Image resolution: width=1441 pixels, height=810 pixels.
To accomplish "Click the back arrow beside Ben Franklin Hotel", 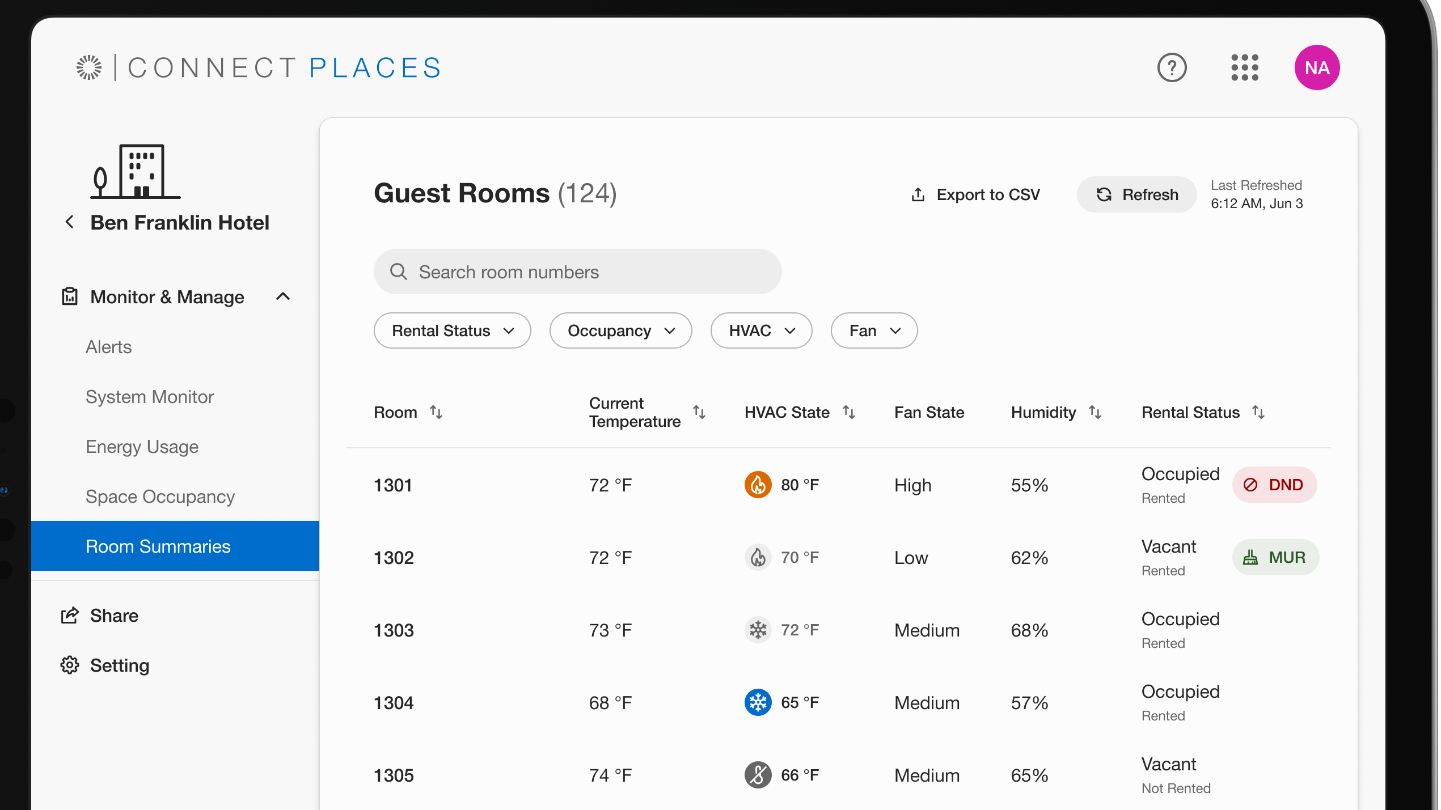I will [x=70, y=222].
